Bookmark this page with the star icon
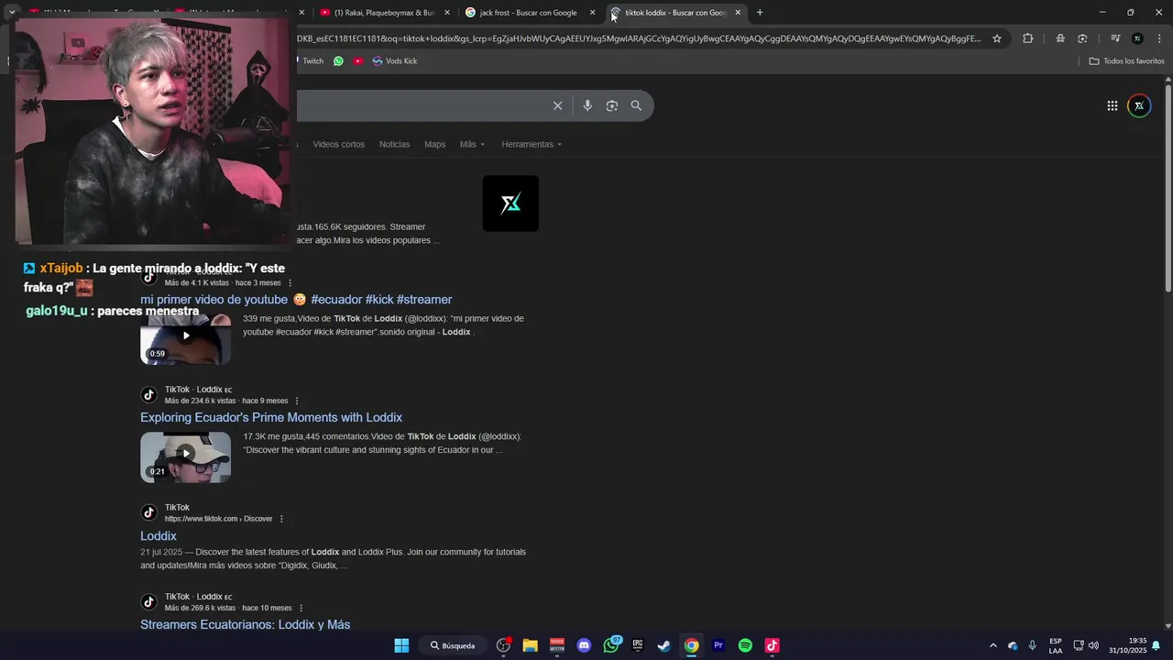 coord(997,38)
